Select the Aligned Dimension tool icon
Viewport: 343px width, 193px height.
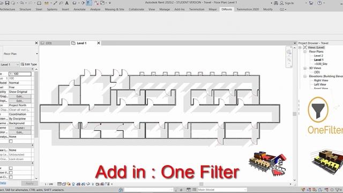(55, 3)
